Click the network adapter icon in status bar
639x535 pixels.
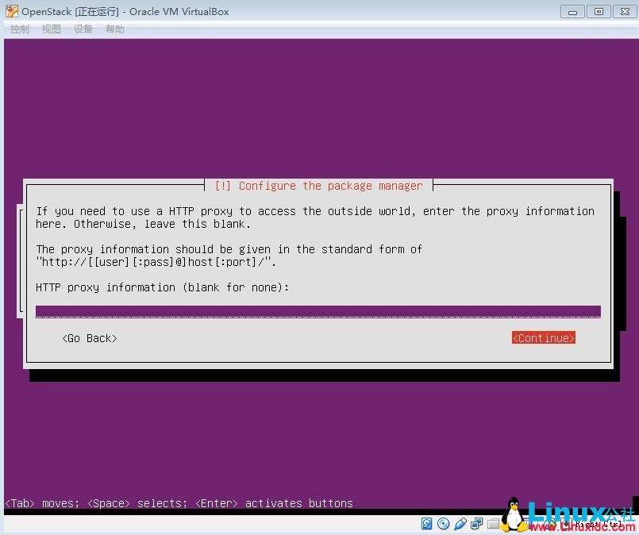point(476,524)
